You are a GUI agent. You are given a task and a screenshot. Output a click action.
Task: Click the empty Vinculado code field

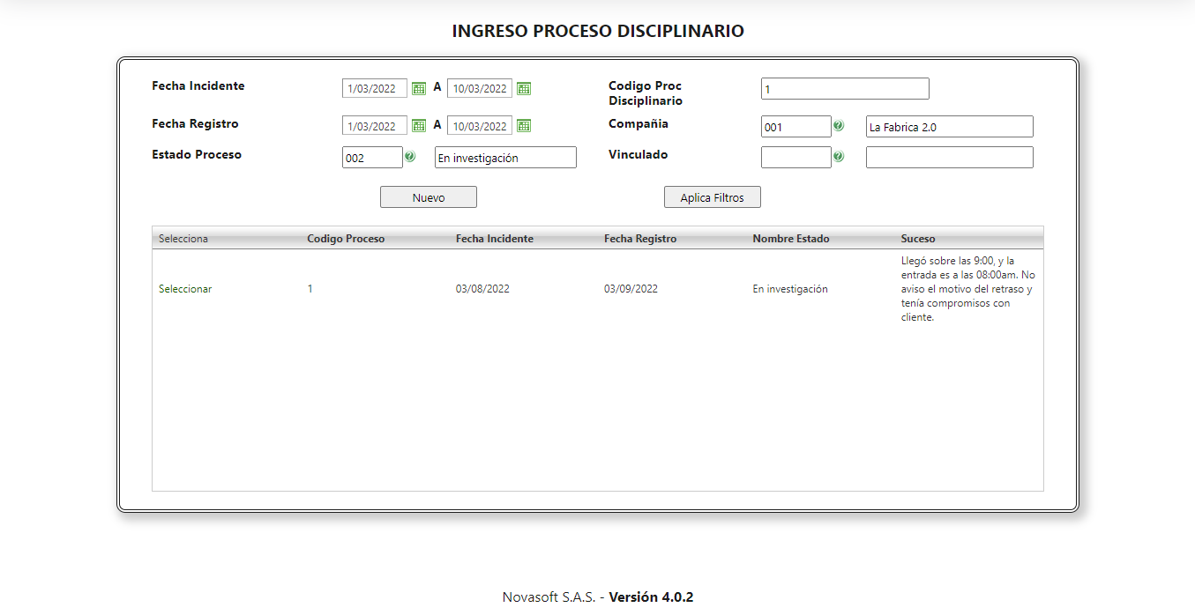795,157
